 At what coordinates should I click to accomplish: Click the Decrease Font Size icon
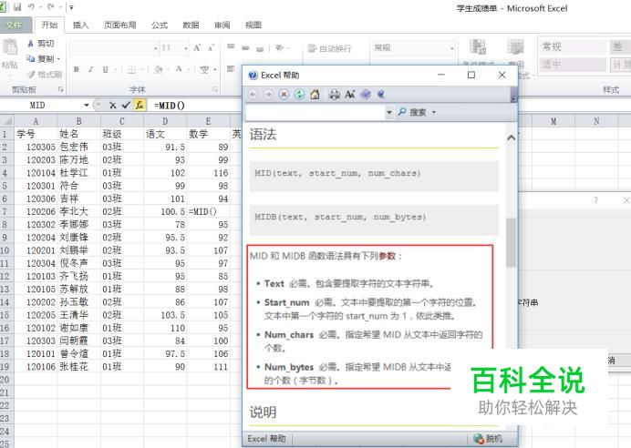[x=212, y=48]
